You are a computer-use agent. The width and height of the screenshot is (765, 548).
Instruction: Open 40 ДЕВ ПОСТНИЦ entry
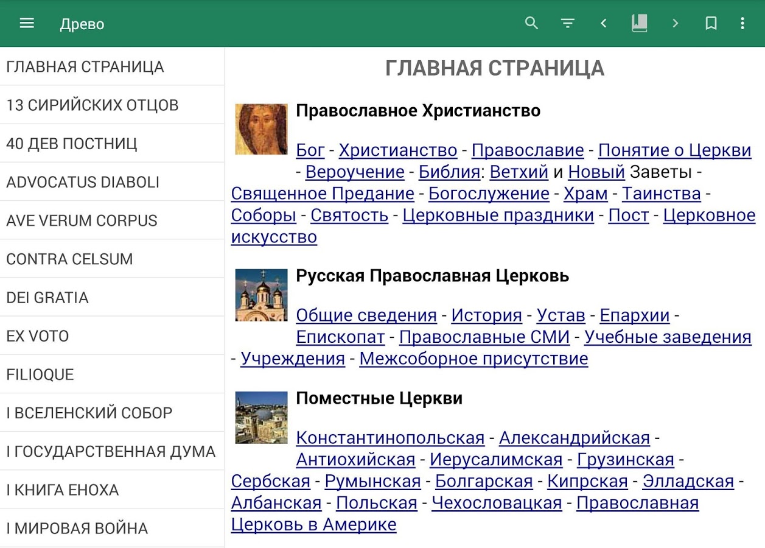112,143
